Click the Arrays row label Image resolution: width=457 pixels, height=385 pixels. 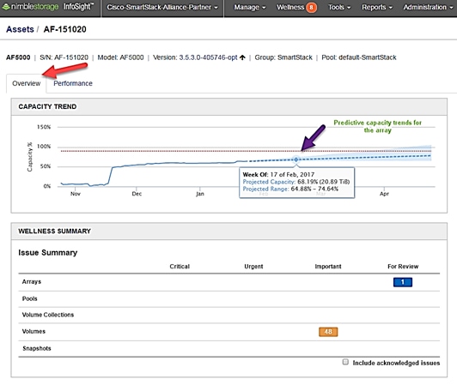pyautogui.click(x=32, y=282)
